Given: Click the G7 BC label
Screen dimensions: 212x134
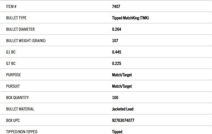Looking at the screenshot, I should [11, 64].
